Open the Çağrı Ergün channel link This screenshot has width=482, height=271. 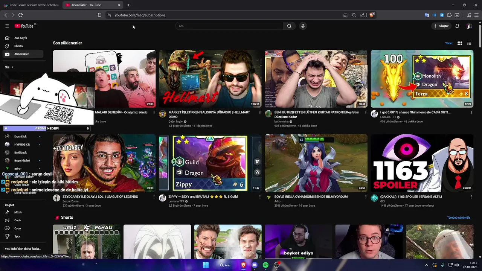coord(175,122)
